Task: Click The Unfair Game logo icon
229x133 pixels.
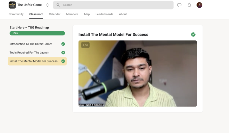Action: coord(12,5)
